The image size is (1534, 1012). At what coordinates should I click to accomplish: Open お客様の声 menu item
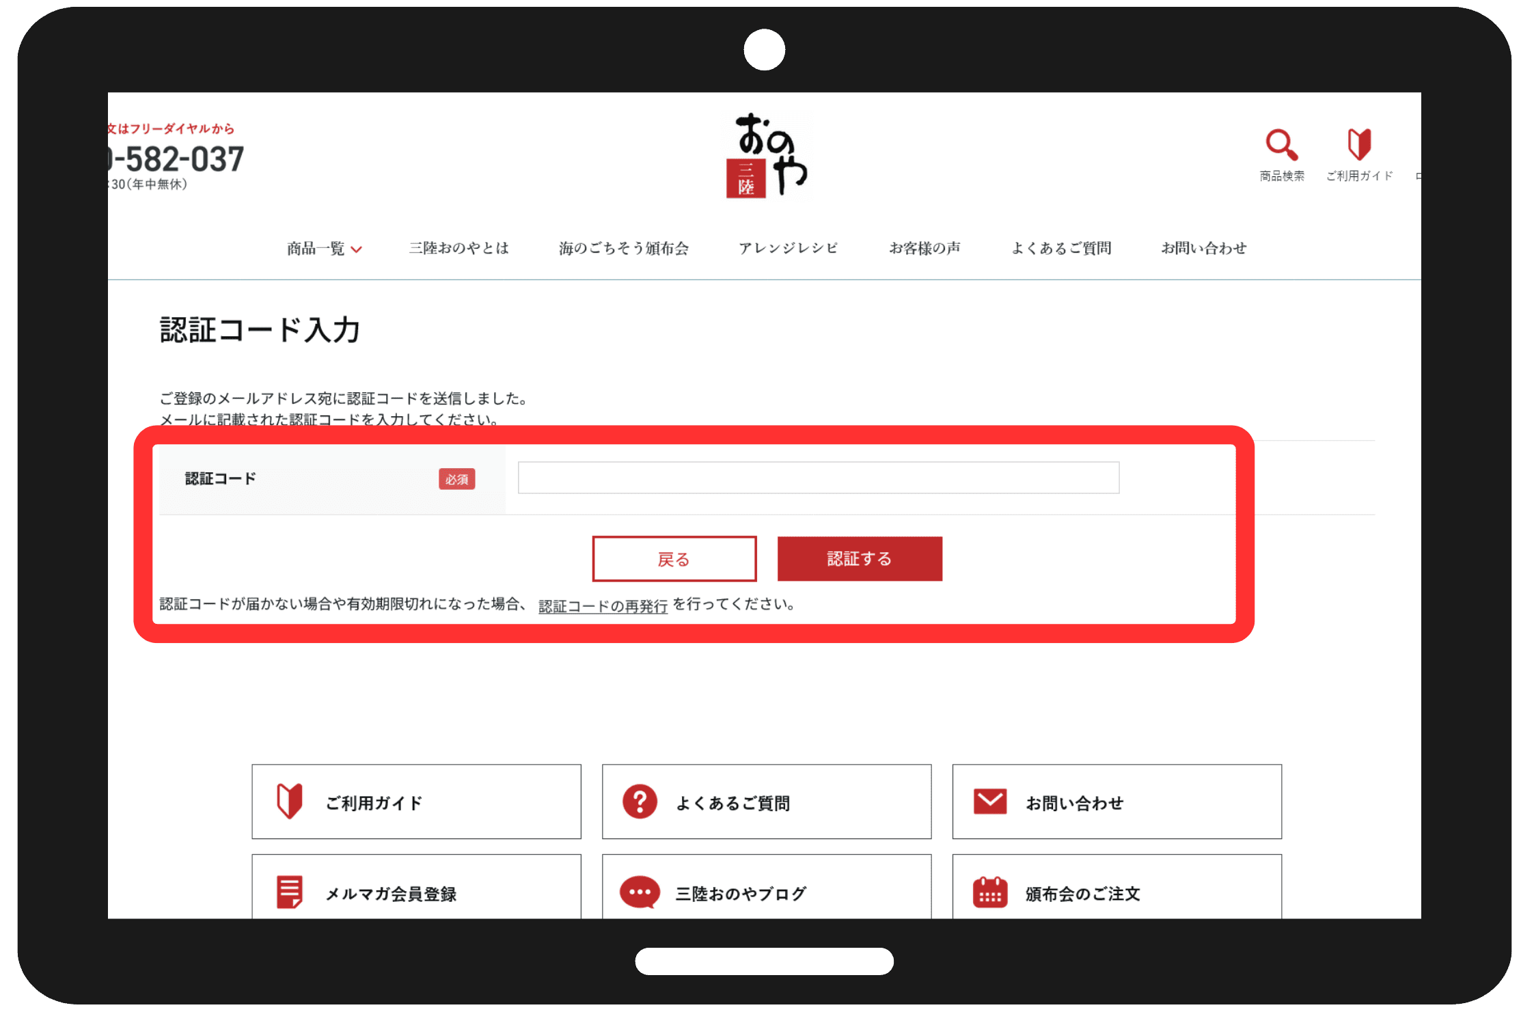pyautogui.click(x=924, y=248)
